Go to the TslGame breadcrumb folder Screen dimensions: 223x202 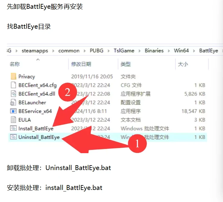pos(124,51)
